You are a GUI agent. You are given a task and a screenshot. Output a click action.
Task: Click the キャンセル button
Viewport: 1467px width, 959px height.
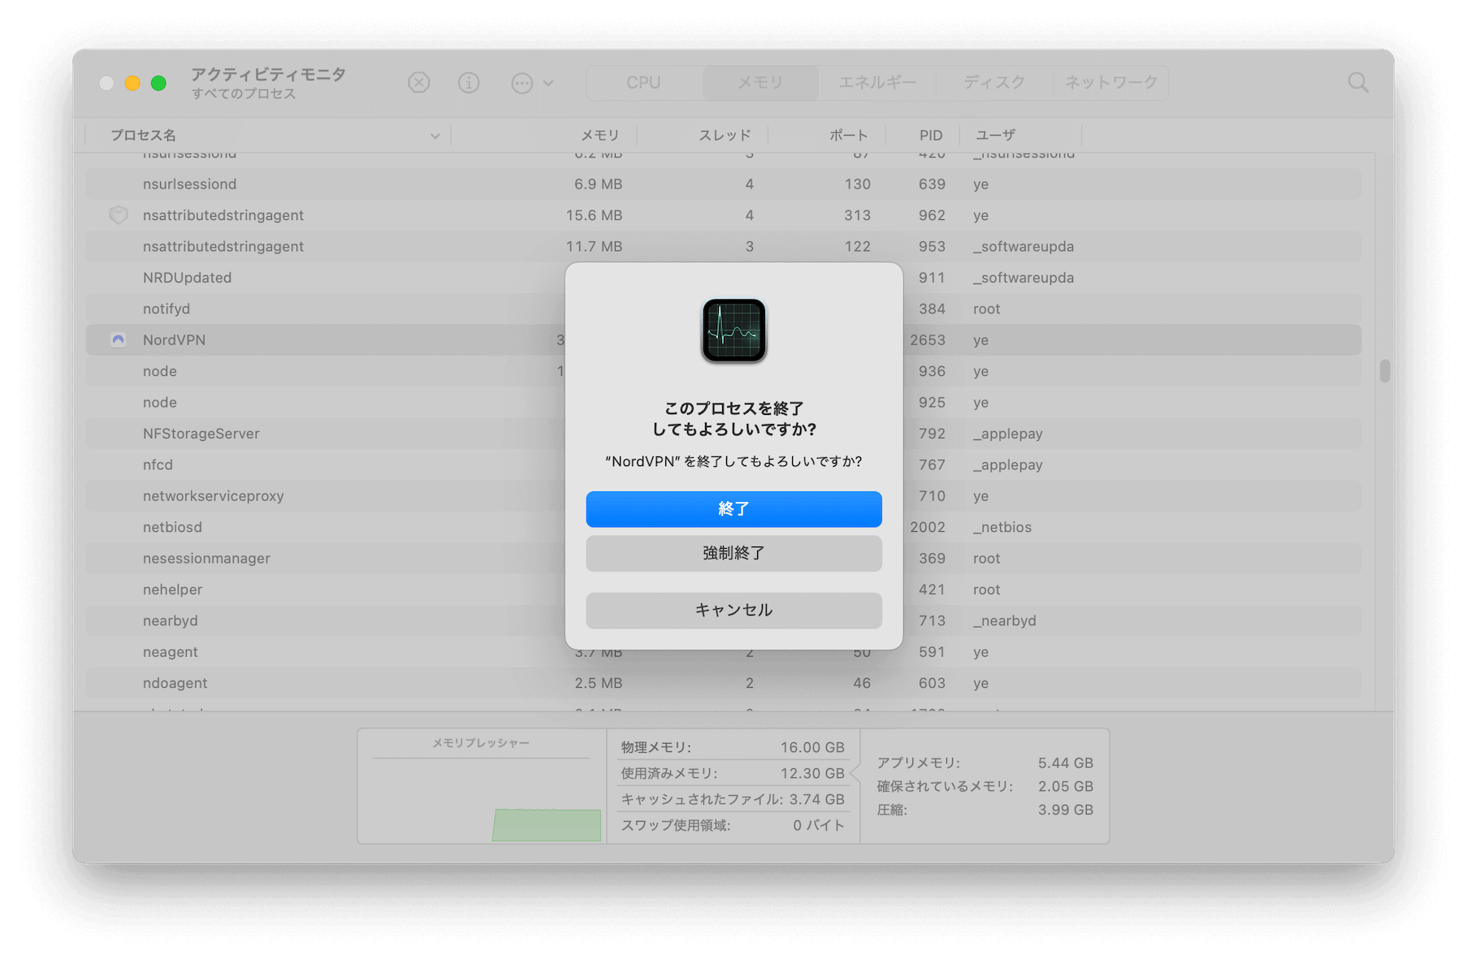point(733,610)
